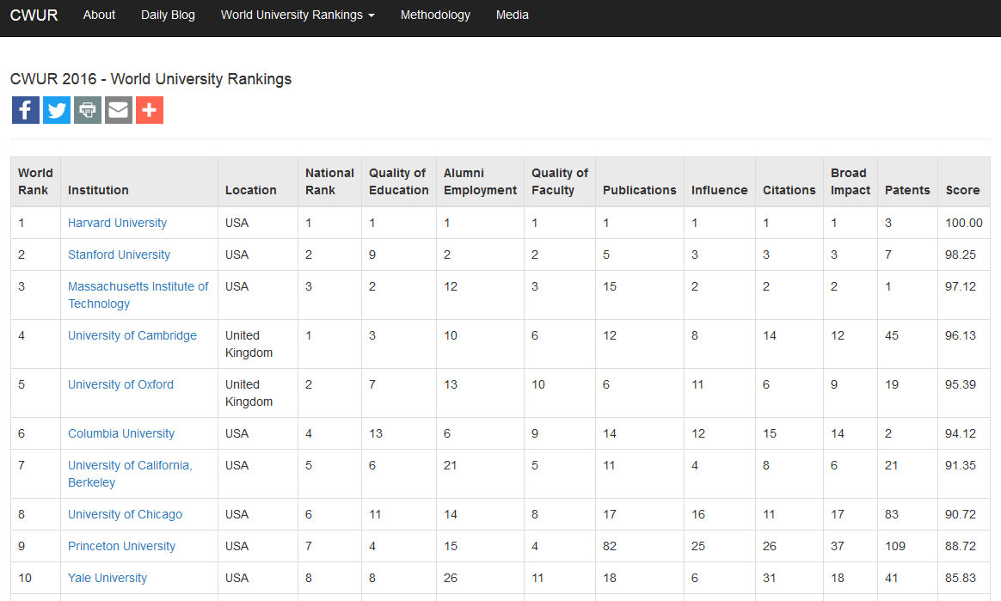Image resolution: width=1001 pixels, height=601 pixels.
Task: Click the page title CWUR 2016 heading
Action: click(150, 79)
